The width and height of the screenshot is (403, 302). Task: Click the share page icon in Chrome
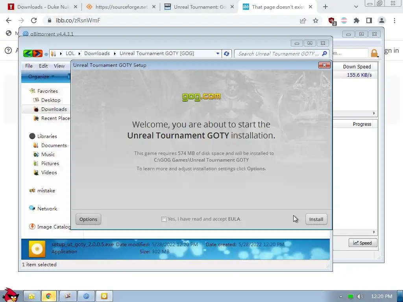coord(303,20)
